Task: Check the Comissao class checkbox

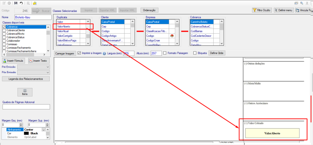Action: click(4, 44)
